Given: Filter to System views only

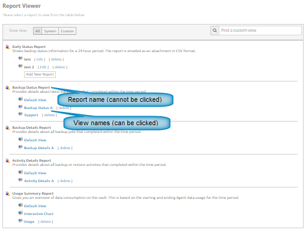Looking at the screenshot, I should [x=50, y=31].
